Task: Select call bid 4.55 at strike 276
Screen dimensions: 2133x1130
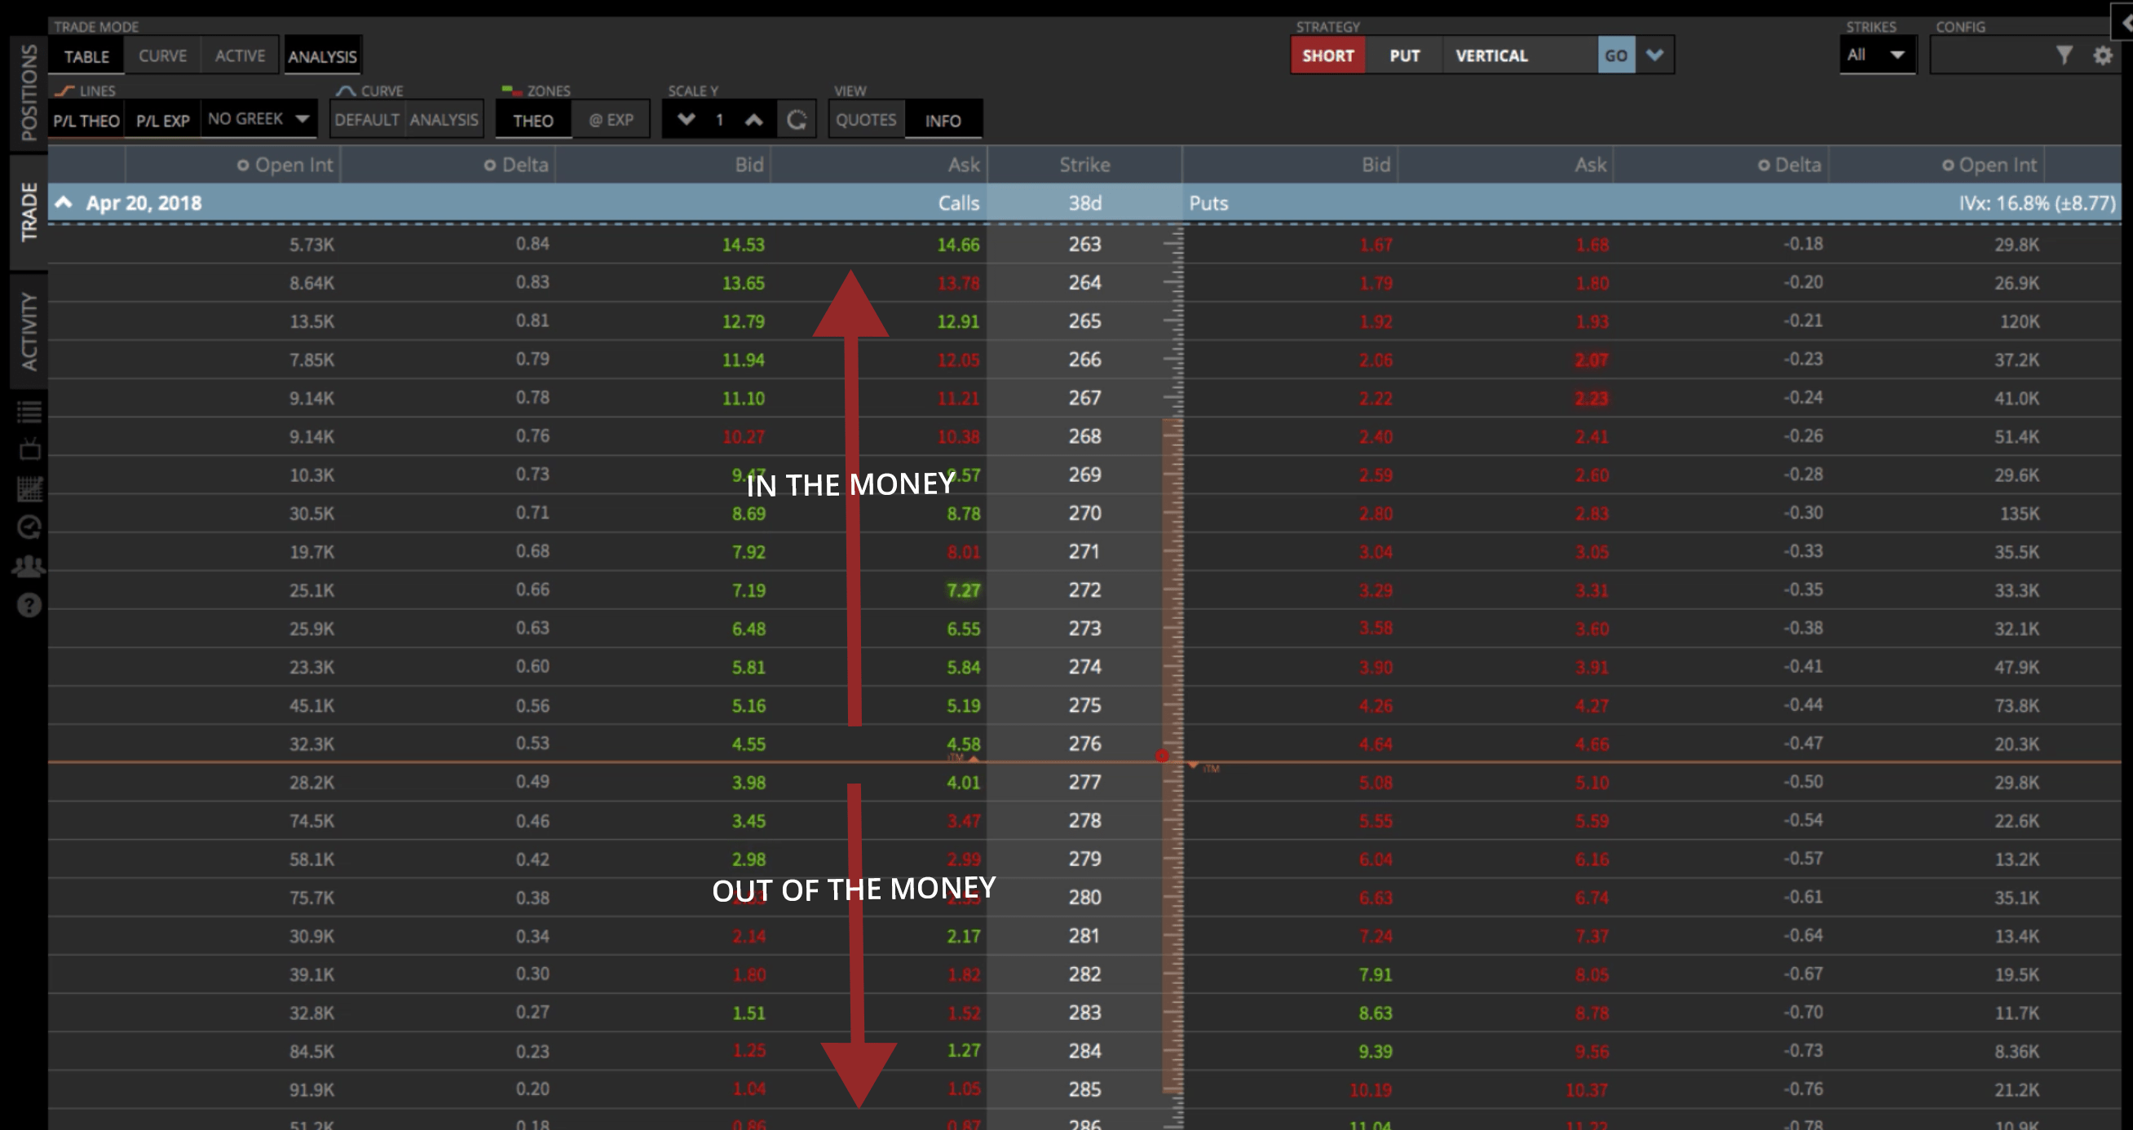Action: (749, 744)
